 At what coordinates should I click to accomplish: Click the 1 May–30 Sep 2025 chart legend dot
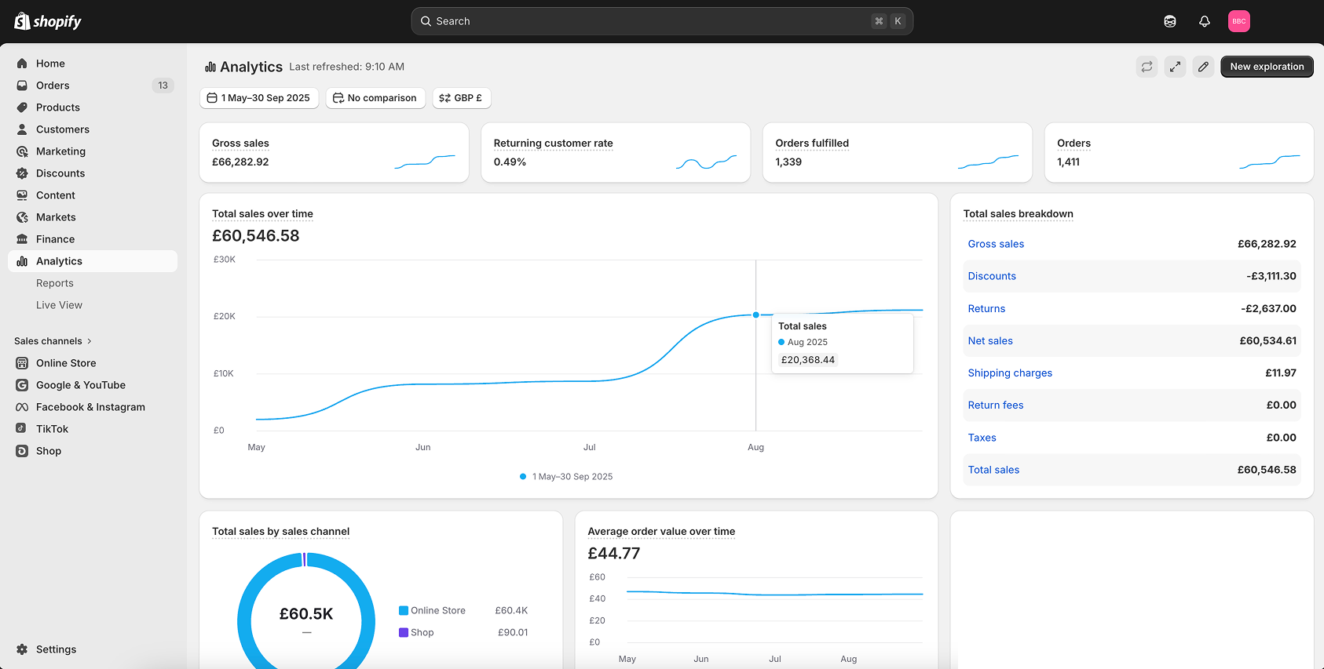point(523,476)
